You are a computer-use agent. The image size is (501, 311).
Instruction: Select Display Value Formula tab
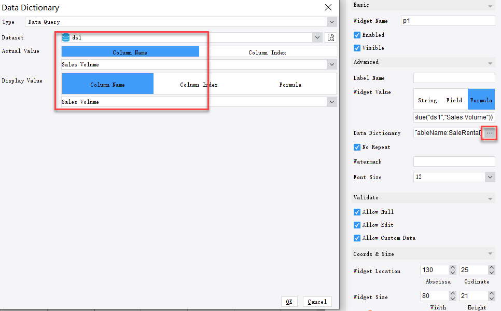[x=290, y=84]
